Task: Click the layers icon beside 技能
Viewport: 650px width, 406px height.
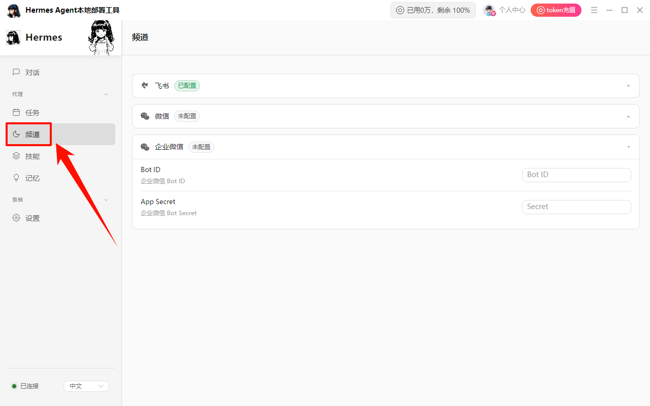Action: [16, 156]
